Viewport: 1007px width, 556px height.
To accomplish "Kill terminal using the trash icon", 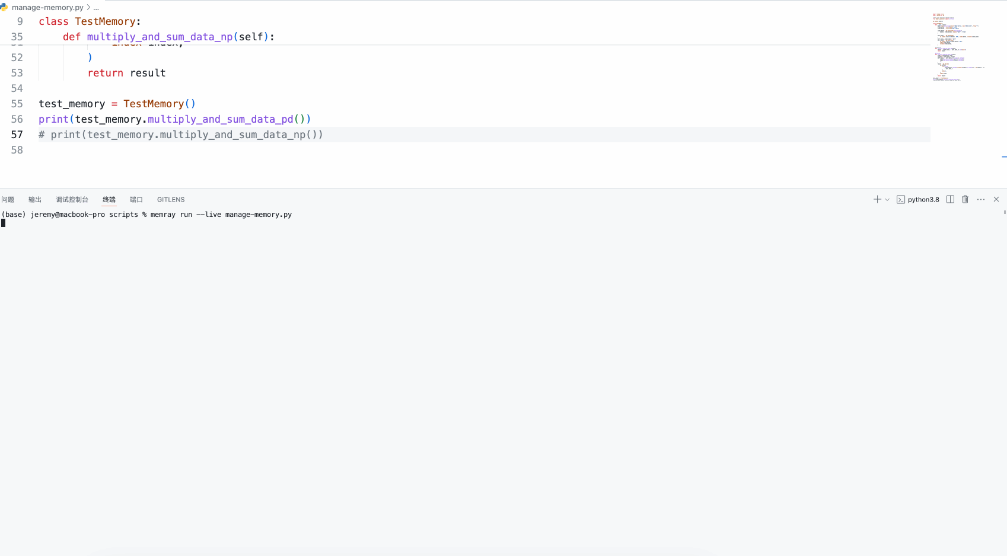I will pyautogui.click(x=965, y=200).
